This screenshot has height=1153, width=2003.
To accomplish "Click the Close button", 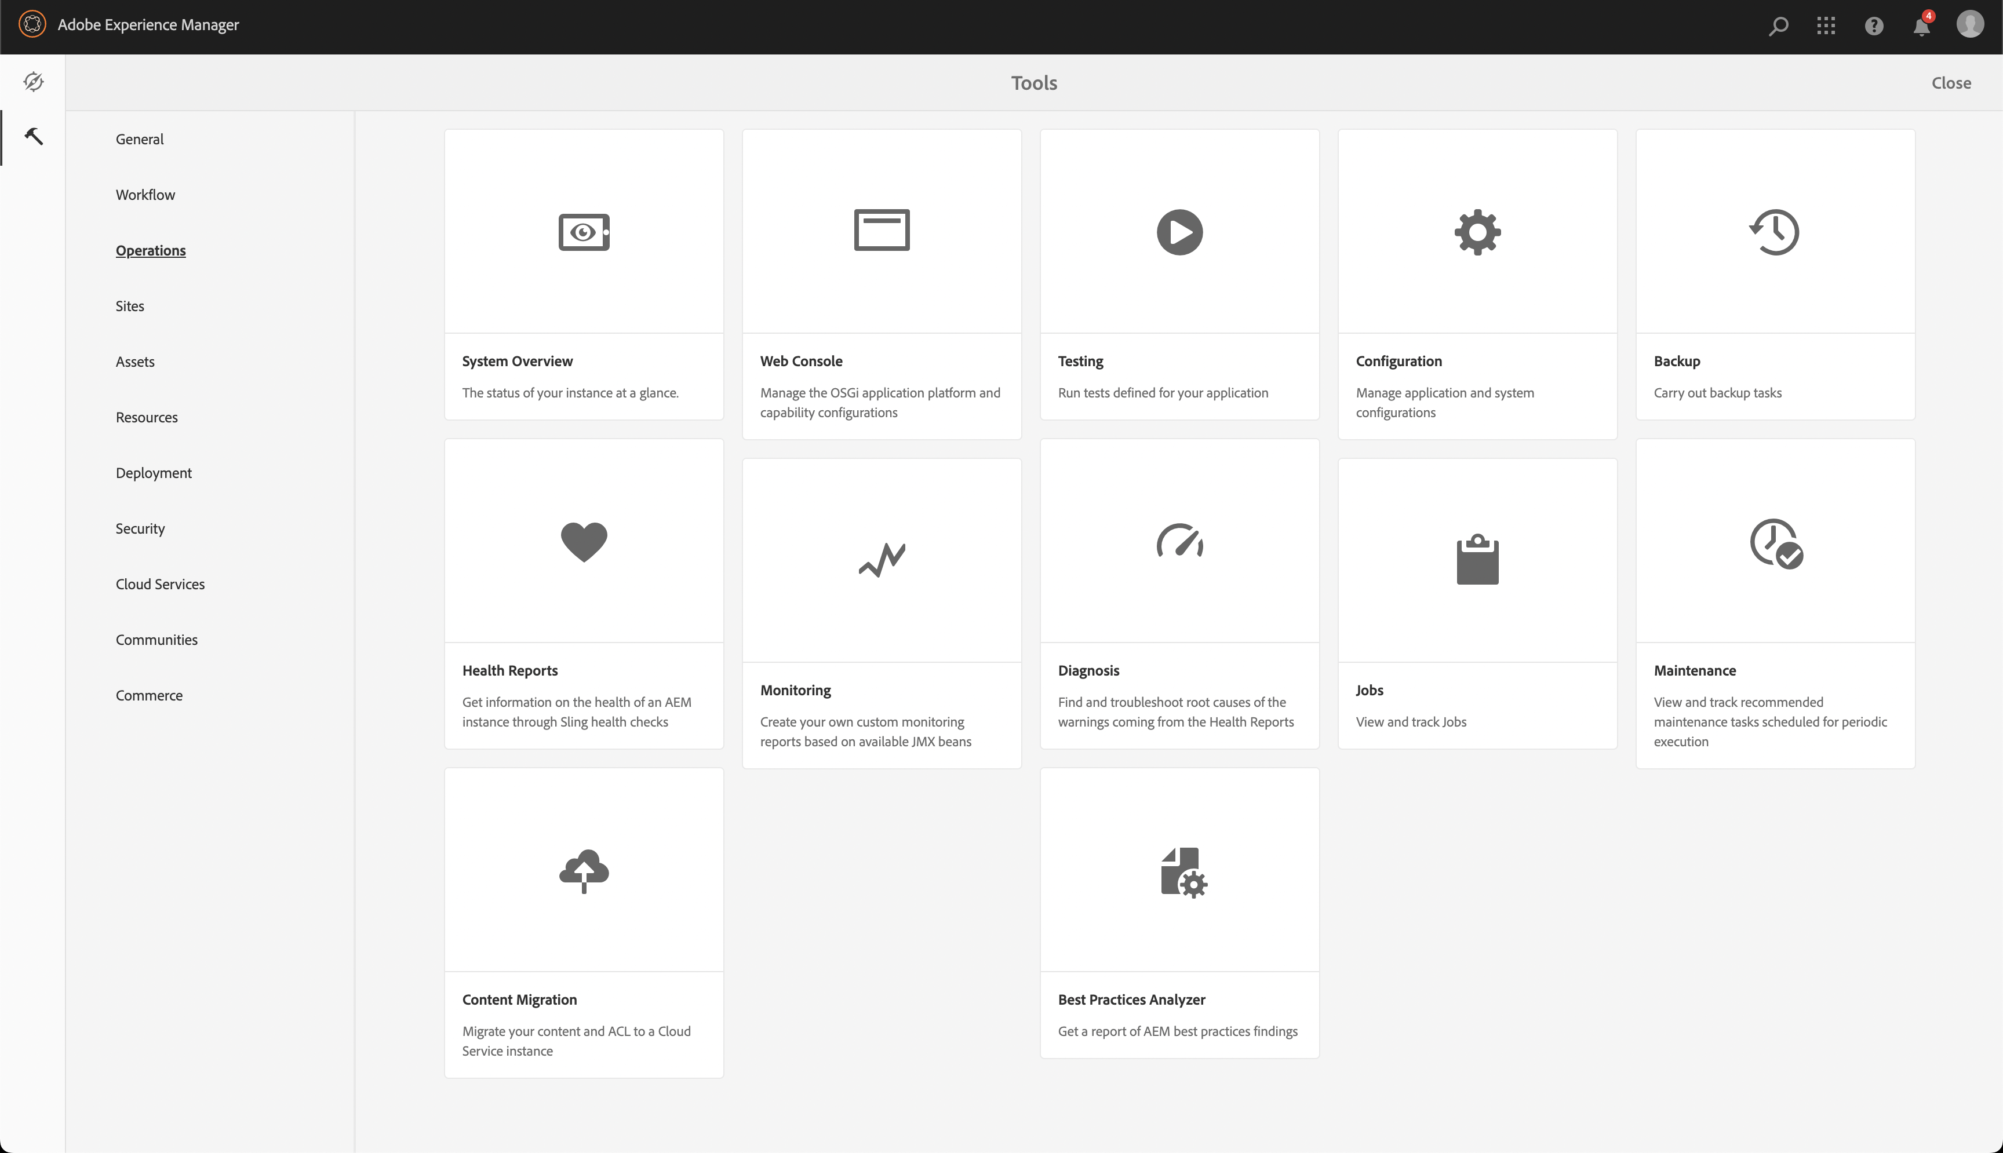I will [x=1951, y=83].
